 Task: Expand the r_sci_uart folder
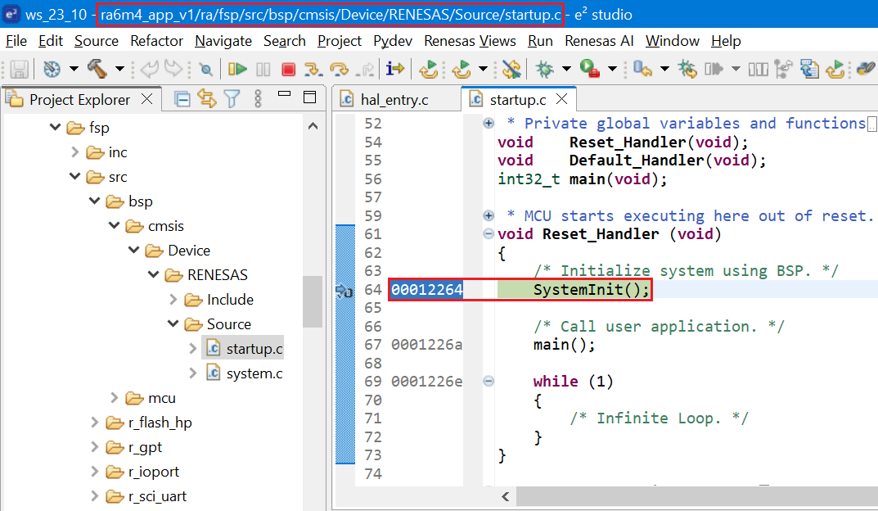pos(95,496)
